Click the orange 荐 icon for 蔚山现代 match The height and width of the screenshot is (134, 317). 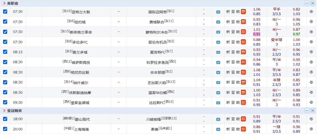point(243,119)
